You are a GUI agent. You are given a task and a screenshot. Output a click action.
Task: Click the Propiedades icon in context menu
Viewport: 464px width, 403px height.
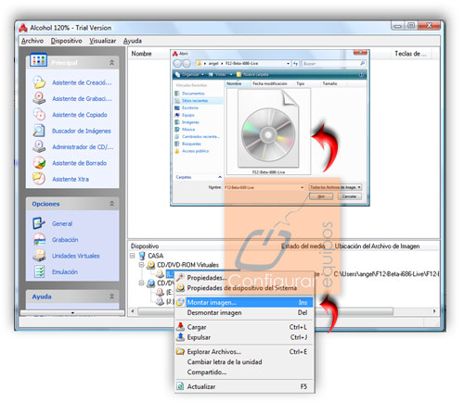180,277
